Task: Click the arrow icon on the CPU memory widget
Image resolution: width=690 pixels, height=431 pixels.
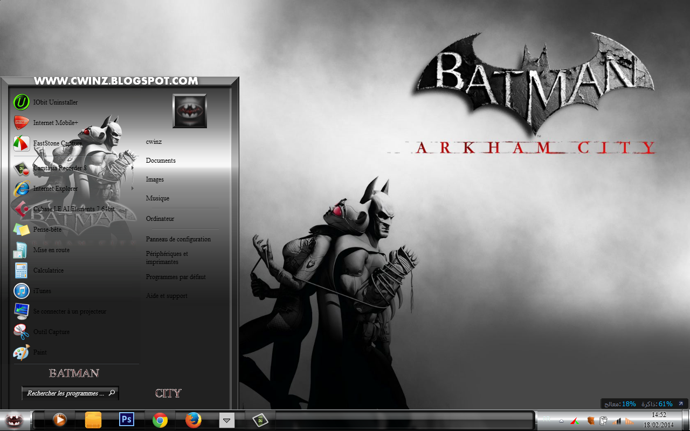Action: 681,404
